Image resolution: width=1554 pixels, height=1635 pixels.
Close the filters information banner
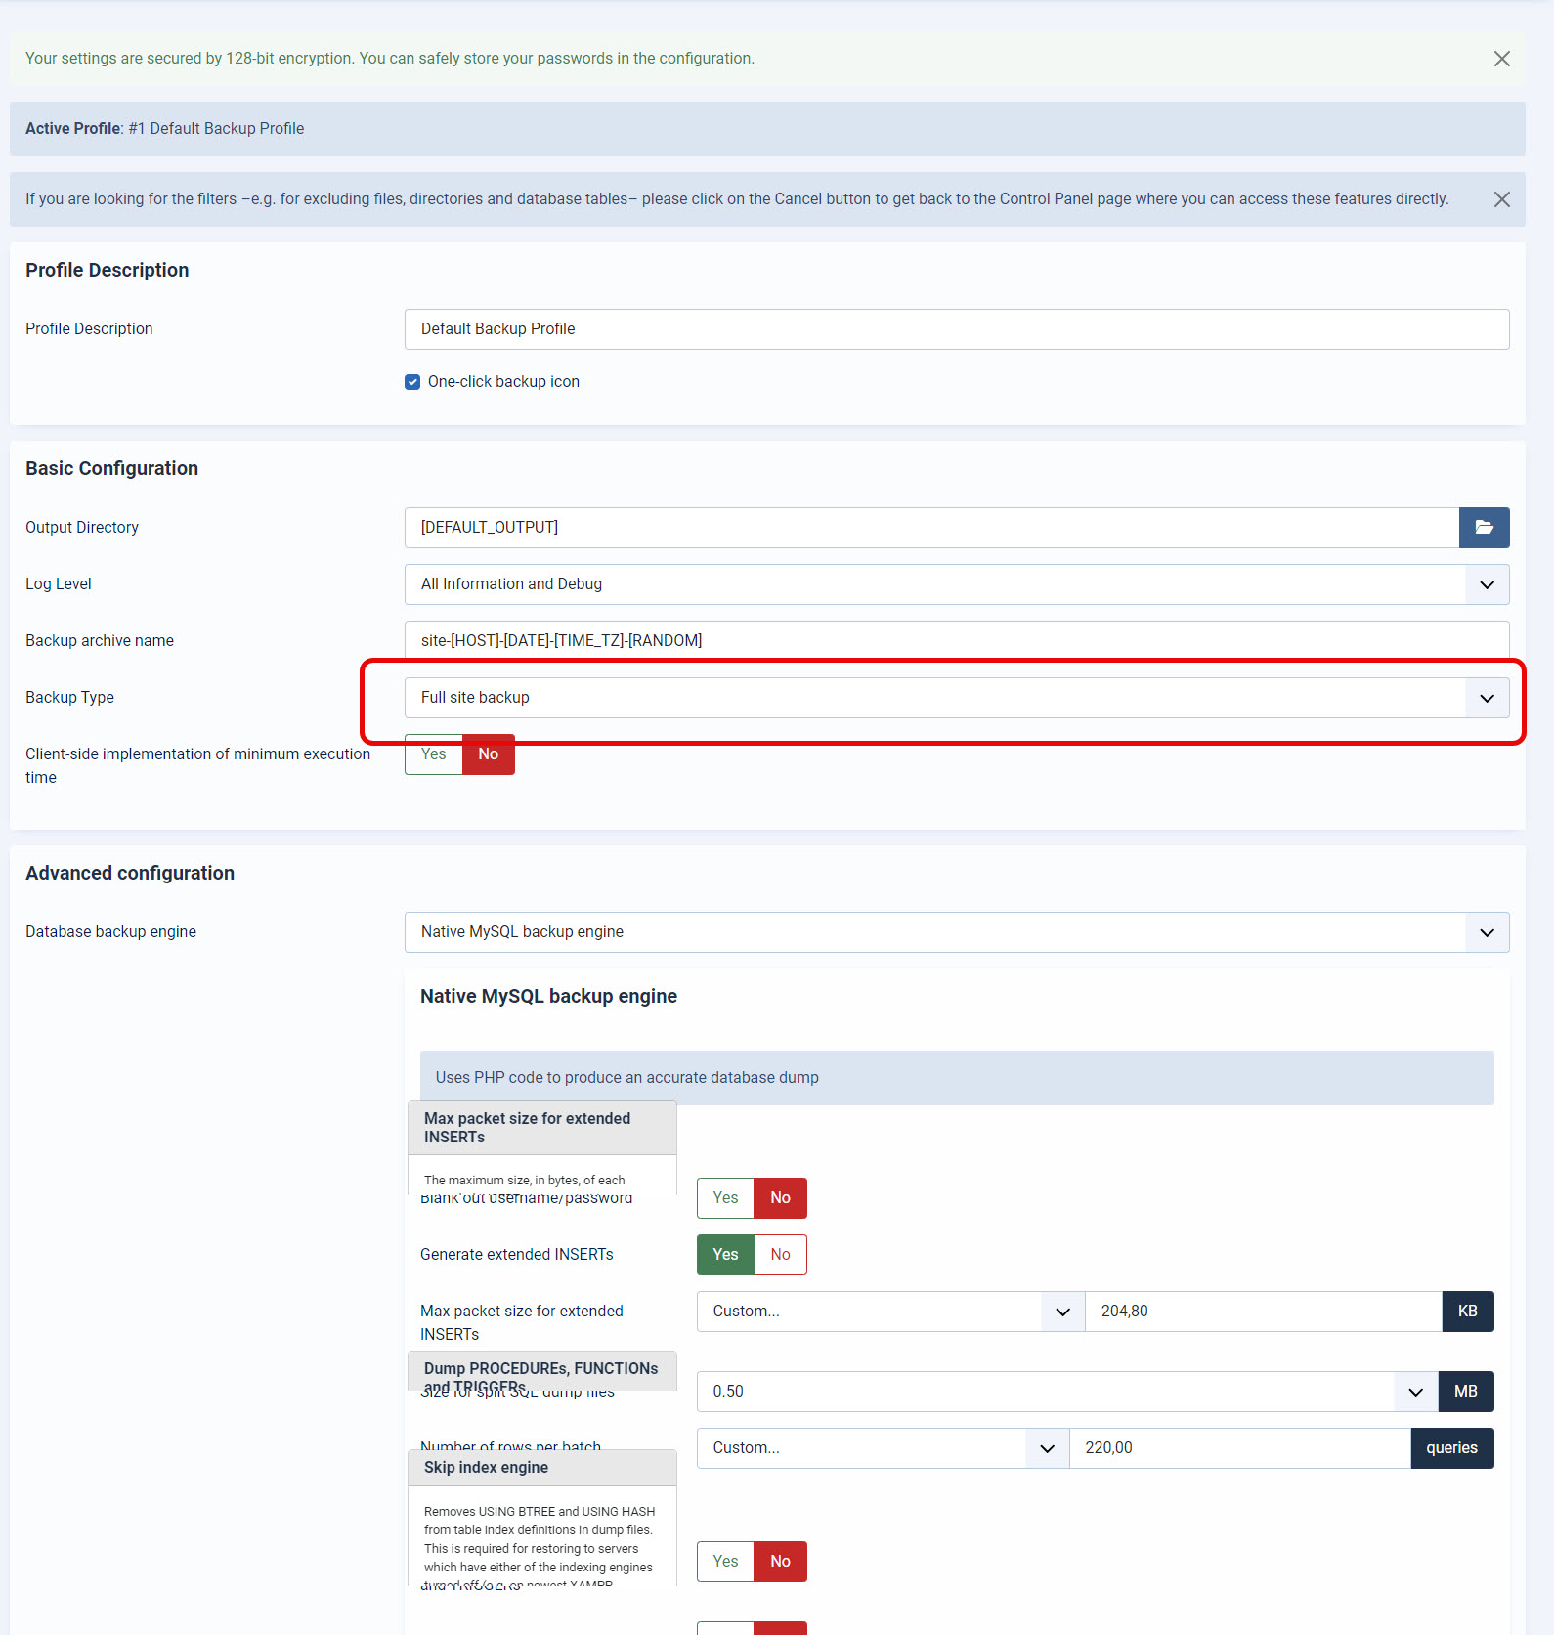coord(1502,199)
